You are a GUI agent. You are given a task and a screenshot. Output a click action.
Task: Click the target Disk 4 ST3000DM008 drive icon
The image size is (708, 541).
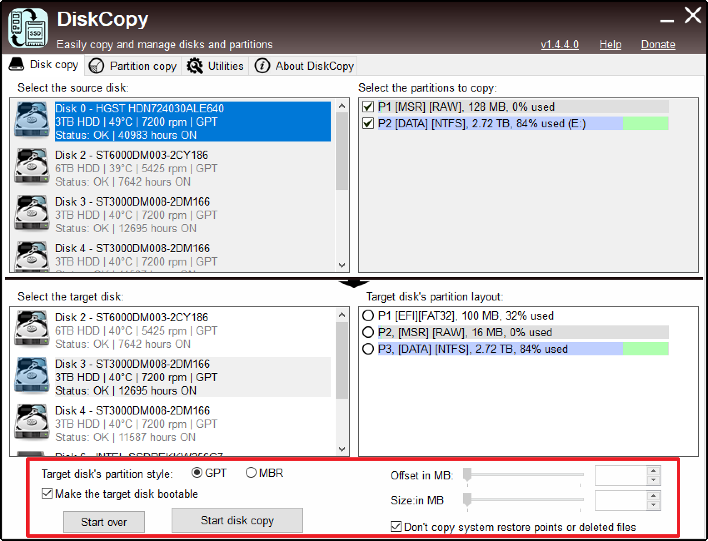point(32,422)
